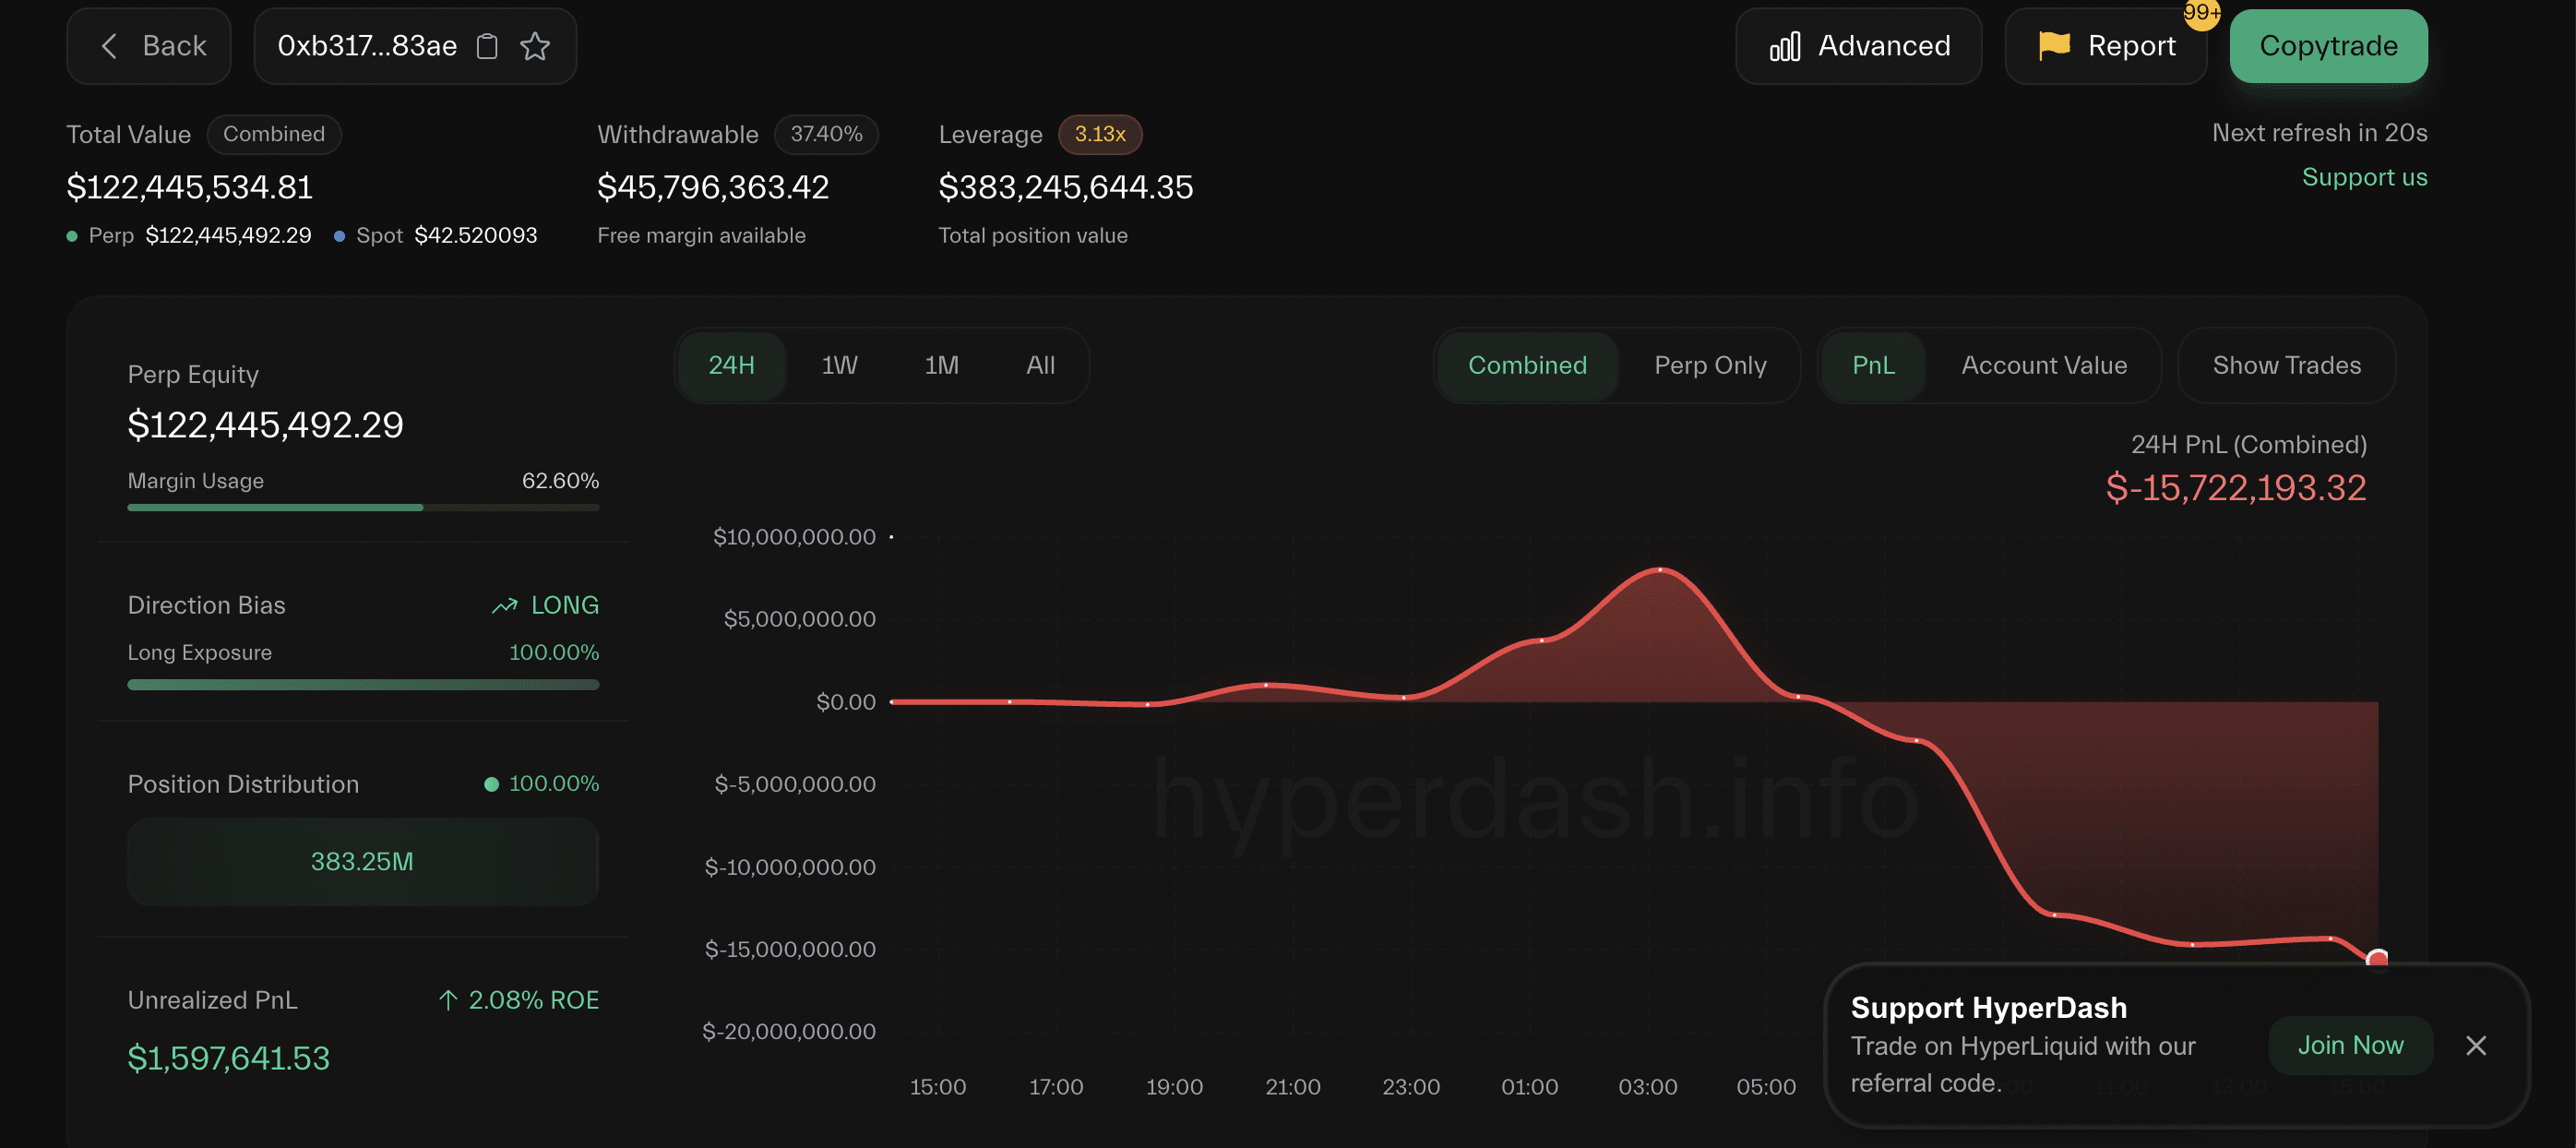Click the Margin Usage progress bar

[x=363, y=507]
